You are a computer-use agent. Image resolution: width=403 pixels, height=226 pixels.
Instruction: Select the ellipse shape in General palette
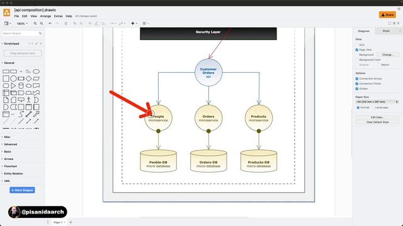37,72
